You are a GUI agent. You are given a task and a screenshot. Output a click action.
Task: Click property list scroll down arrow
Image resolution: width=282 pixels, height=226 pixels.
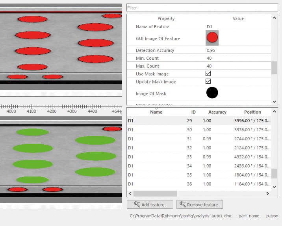click(274, 101)
